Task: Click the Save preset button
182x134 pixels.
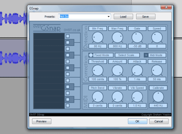Action: pyautogui.click(x=146, y=17)
